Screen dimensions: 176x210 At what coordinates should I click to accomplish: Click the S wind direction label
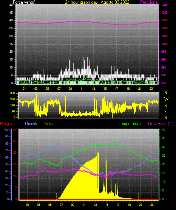tap(165, 106)
